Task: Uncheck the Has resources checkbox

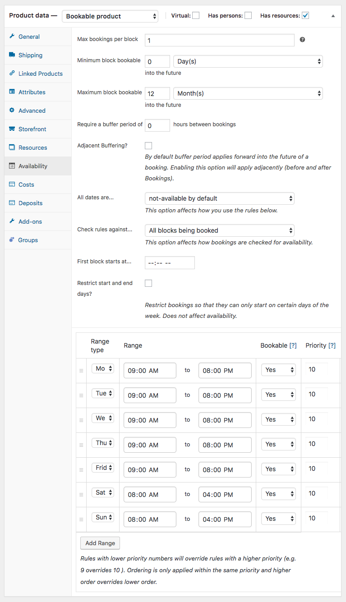Action: point(305,16)
